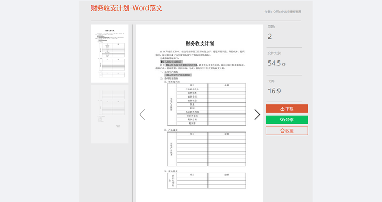Click the page count value 2
This screenshot has width=382, height=202.
point(270,37)
